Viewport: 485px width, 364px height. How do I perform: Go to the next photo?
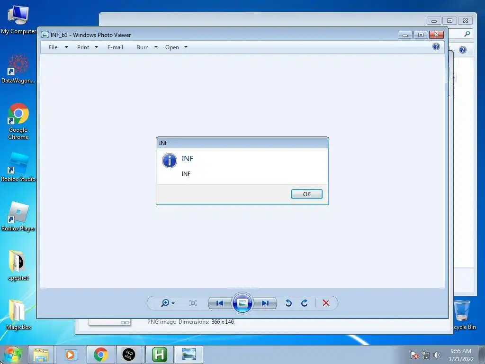pos(265,303)
